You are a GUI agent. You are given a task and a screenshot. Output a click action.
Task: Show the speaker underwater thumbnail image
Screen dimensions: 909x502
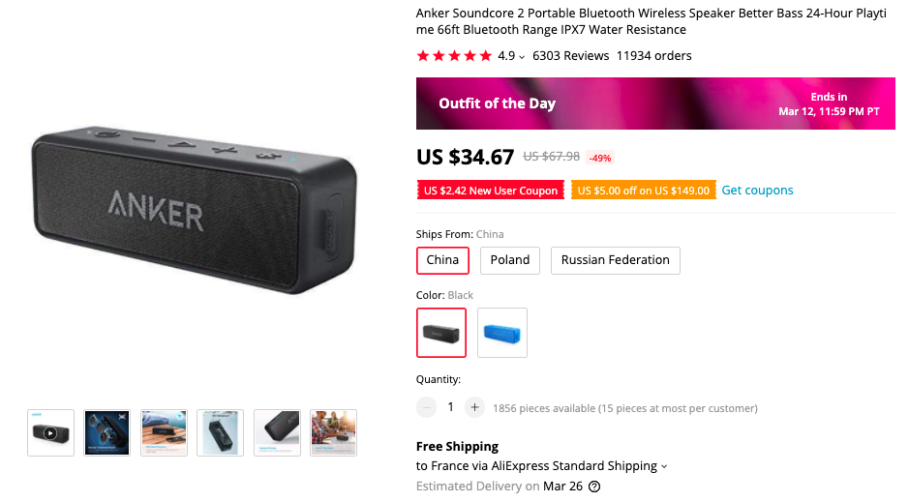[x=221, y=432]
